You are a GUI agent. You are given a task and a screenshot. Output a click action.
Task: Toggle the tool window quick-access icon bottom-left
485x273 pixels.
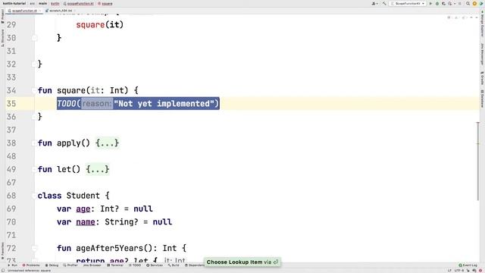(x=2, y=271)
